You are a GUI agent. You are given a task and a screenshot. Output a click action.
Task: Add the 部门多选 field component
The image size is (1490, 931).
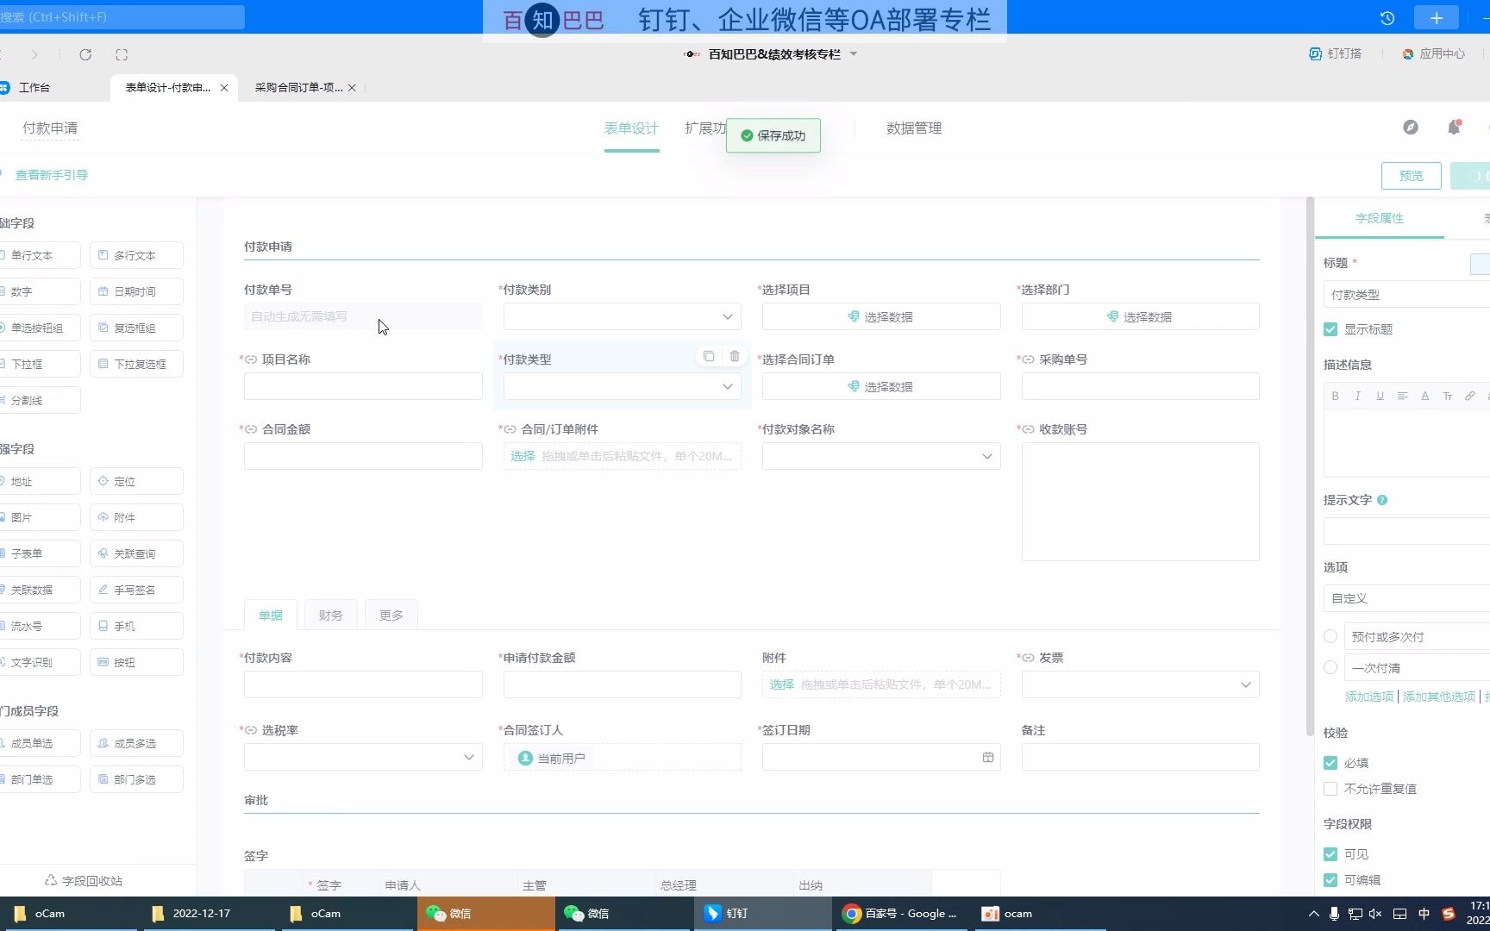click(x=136, y=779)
